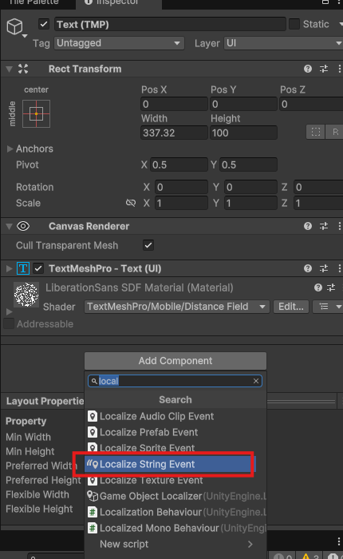
Task: Open Canvas Renderer help reference
Action: click(308, 226)
